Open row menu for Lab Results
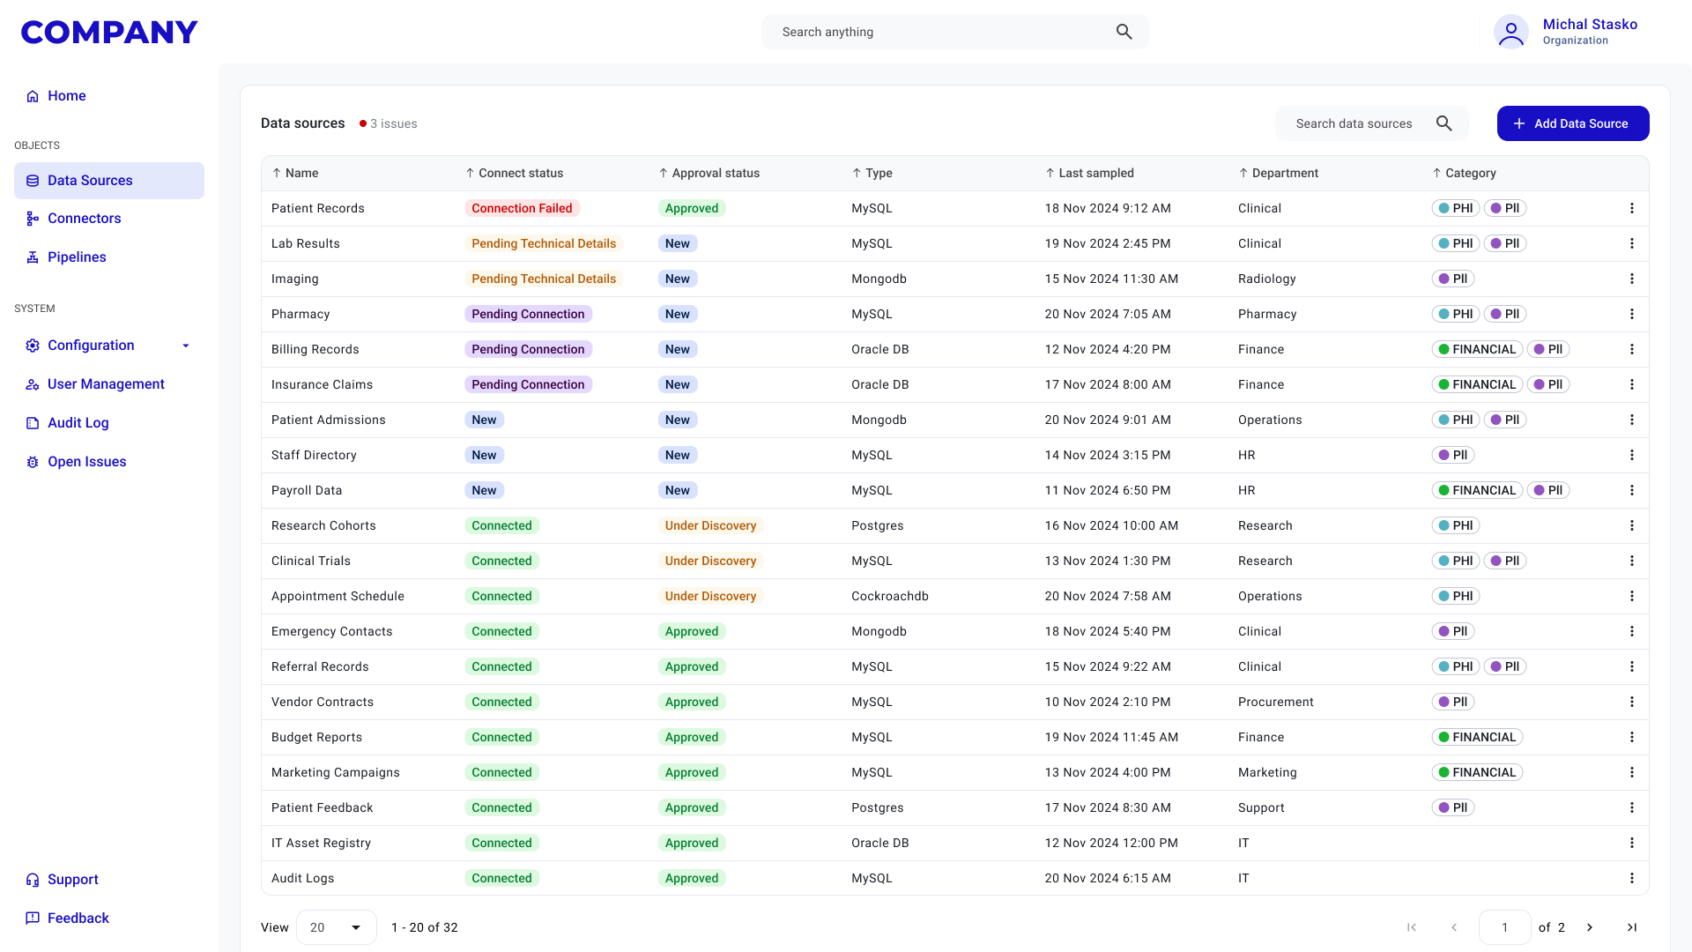Screen dimensions: 1692x952 click(1632, 243)
